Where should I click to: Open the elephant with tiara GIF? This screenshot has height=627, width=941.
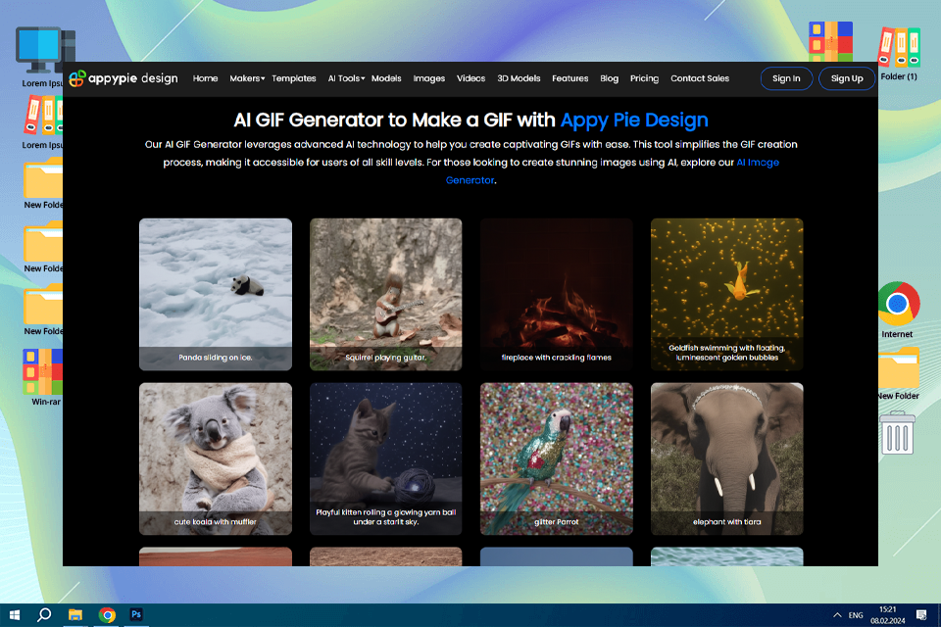click(x=726, y=459)
